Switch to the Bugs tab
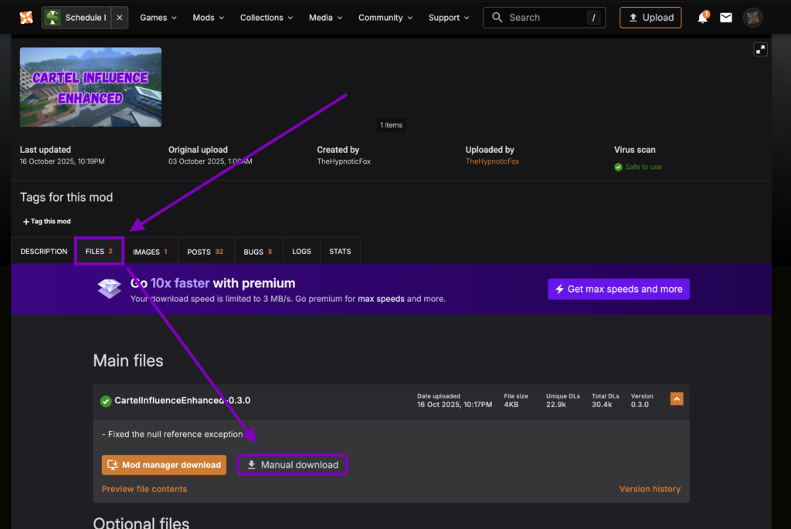 pos(258,251)
